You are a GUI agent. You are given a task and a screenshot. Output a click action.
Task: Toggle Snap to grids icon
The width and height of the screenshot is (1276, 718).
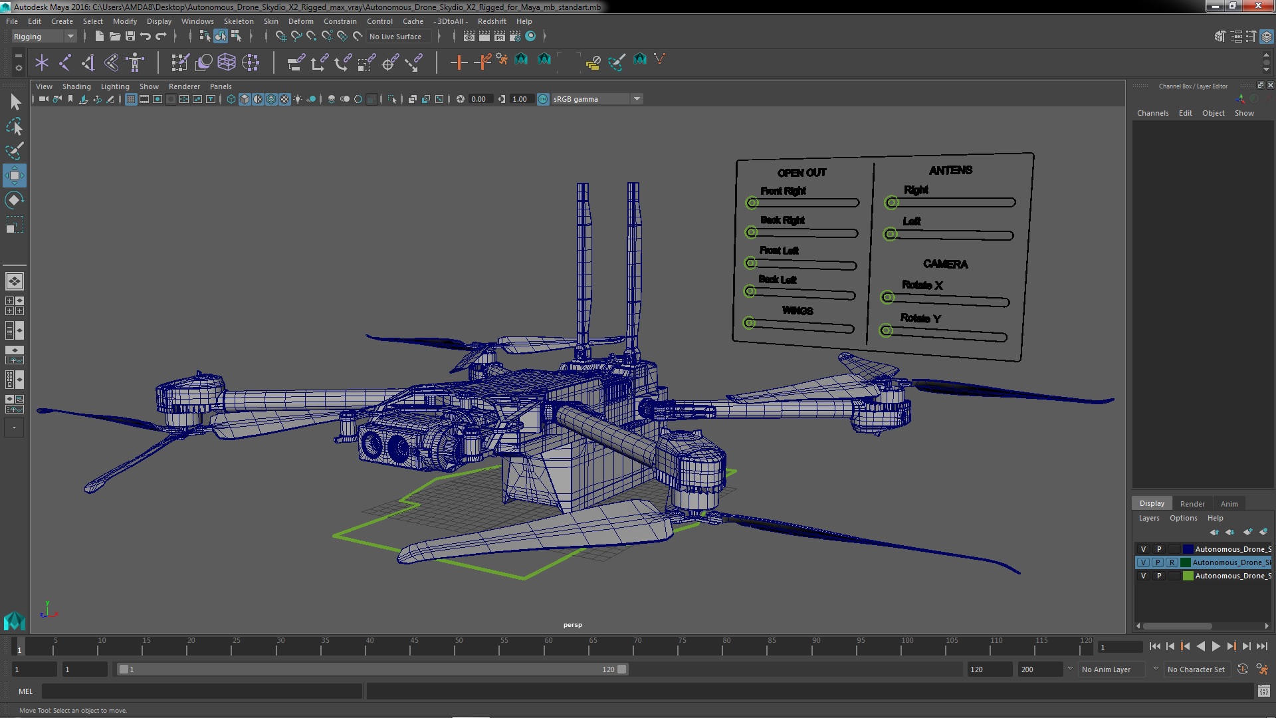(x=281, y=37)
